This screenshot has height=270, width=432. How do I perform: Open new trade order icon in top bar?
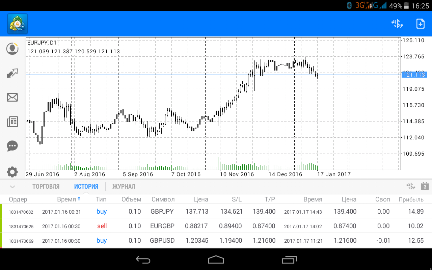[x=397, y=24]
